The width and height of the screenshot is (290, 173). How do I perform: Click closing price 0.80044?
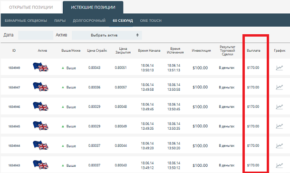(x=121, y=145)
